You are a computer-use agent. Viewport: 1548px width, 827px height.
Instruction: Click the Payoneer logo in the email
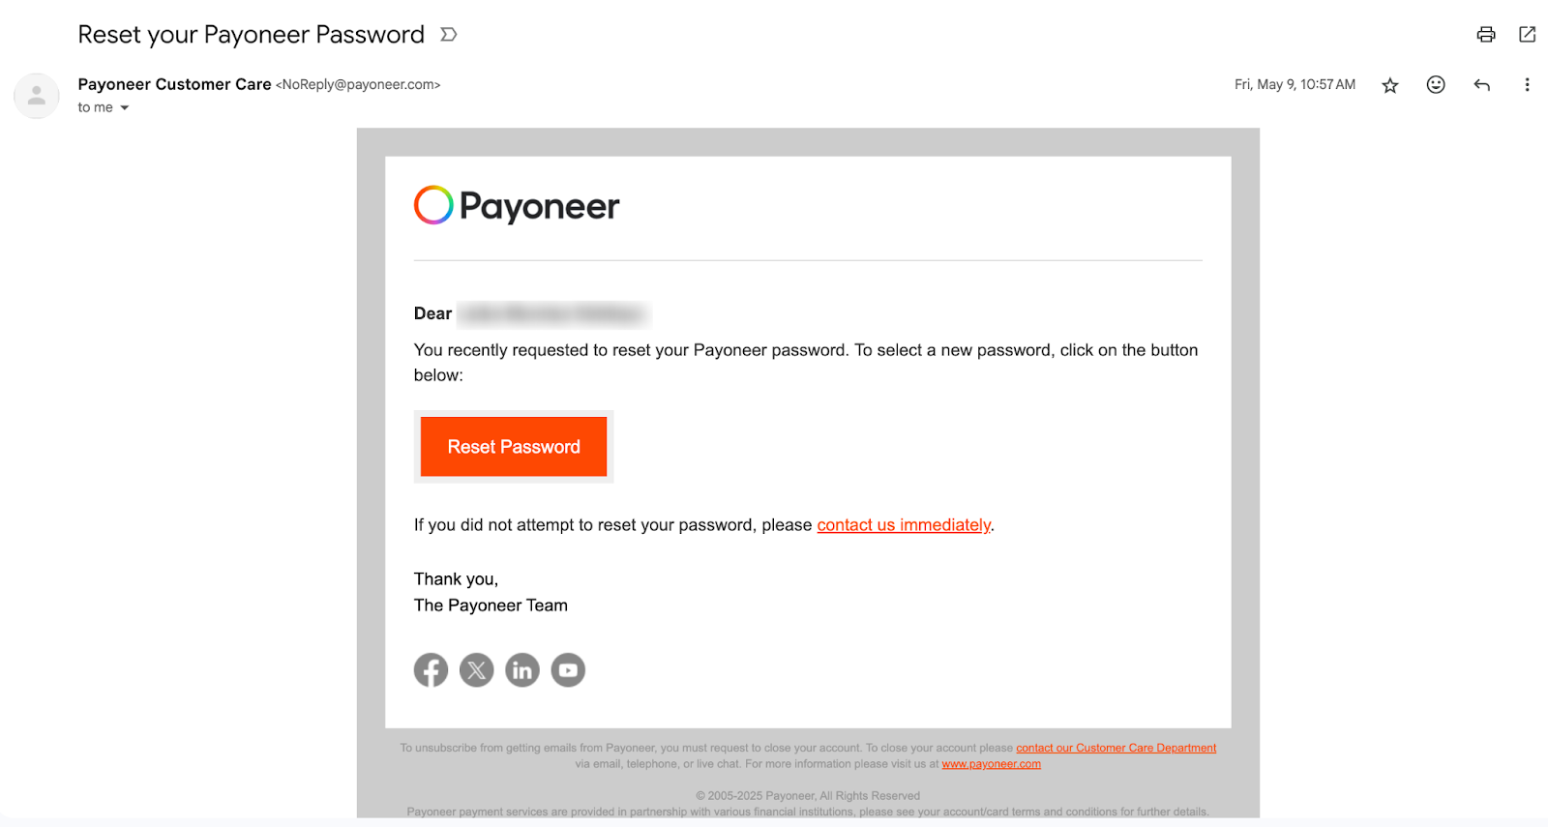click(516, 205)
